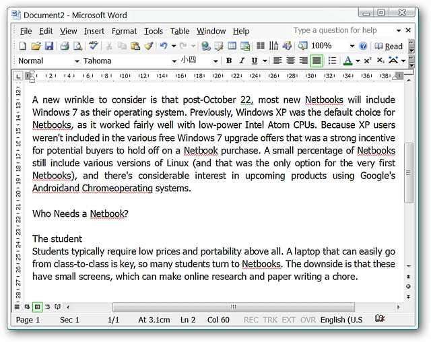Toggle italic formatting
The width and height of the screenshot is (431, 342).
(x=242, y=61)
